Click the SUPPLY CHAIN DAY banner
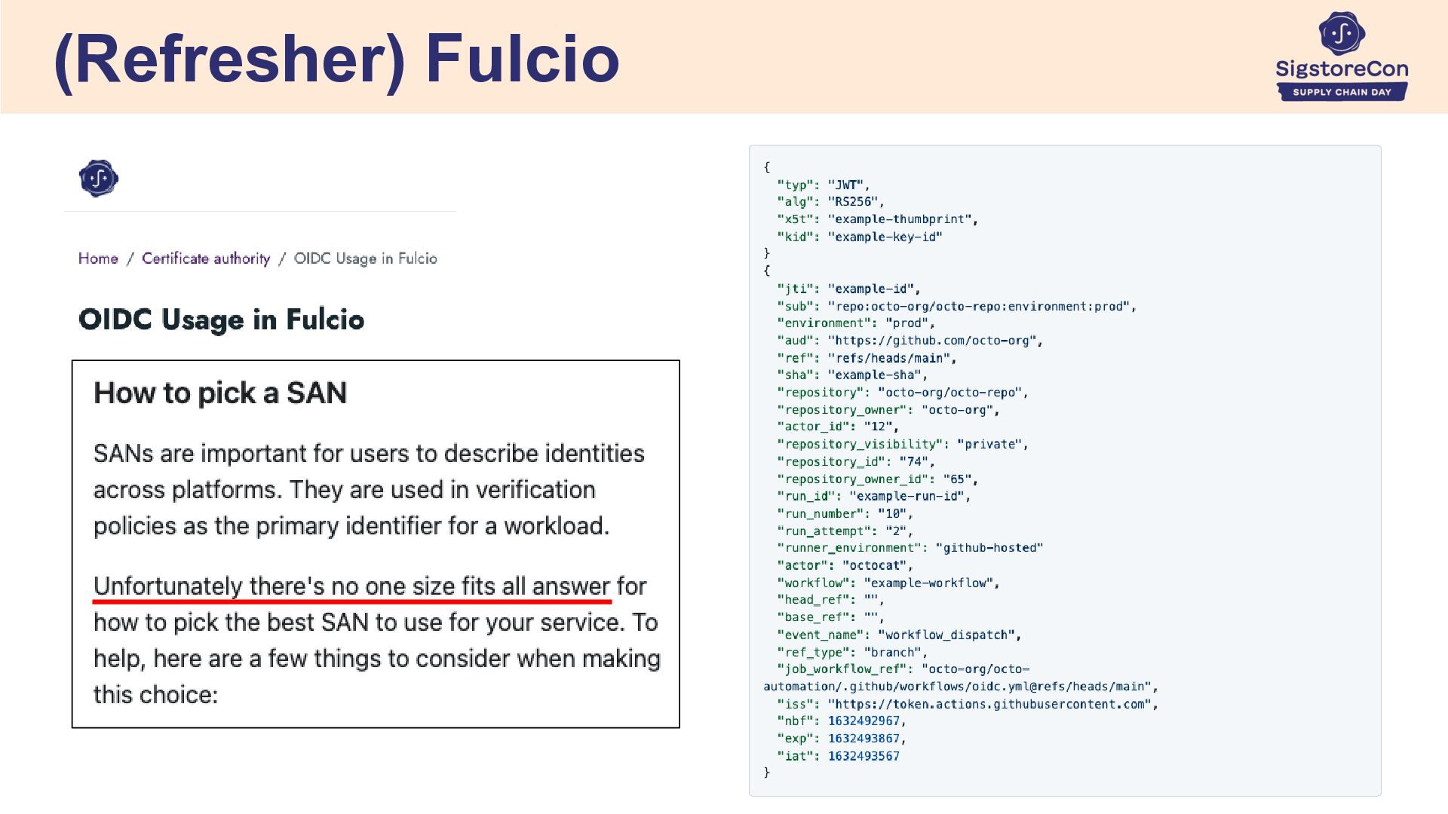This screenshot has height=814, width=1448. pyautogui.click(x=1342, y=92)
